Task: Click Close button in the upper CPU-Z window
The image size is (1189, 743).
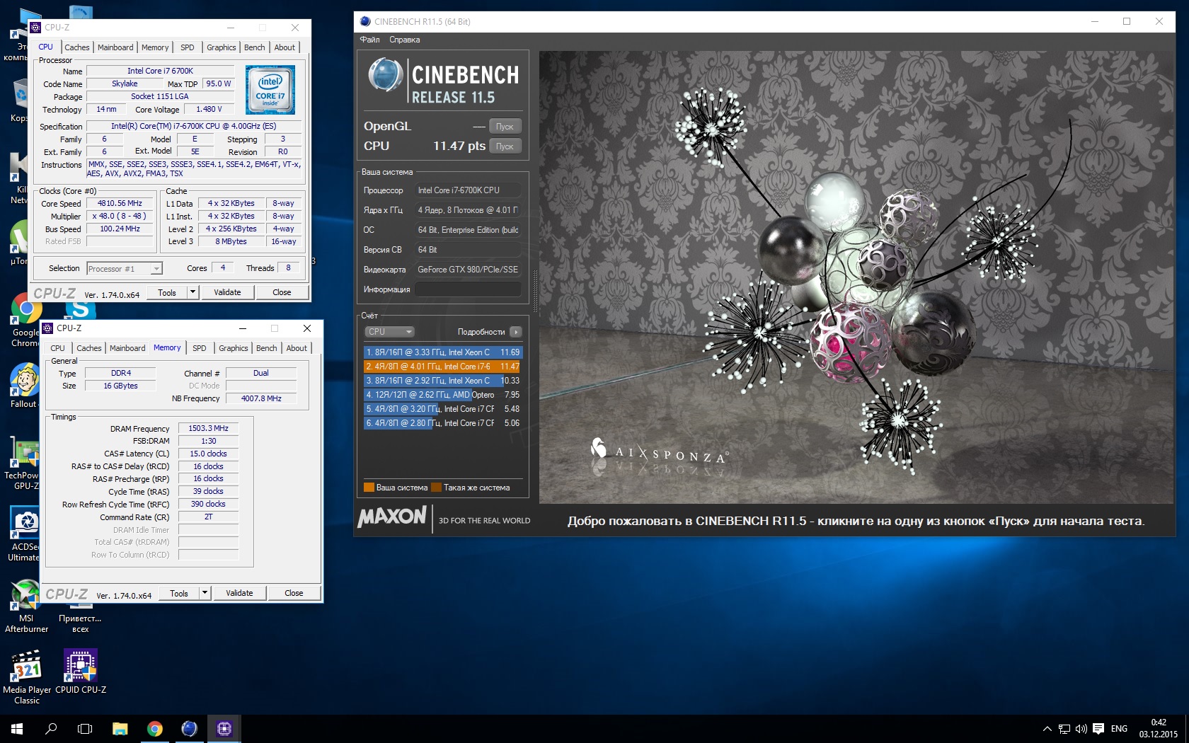Action: (x=282, y=292)
